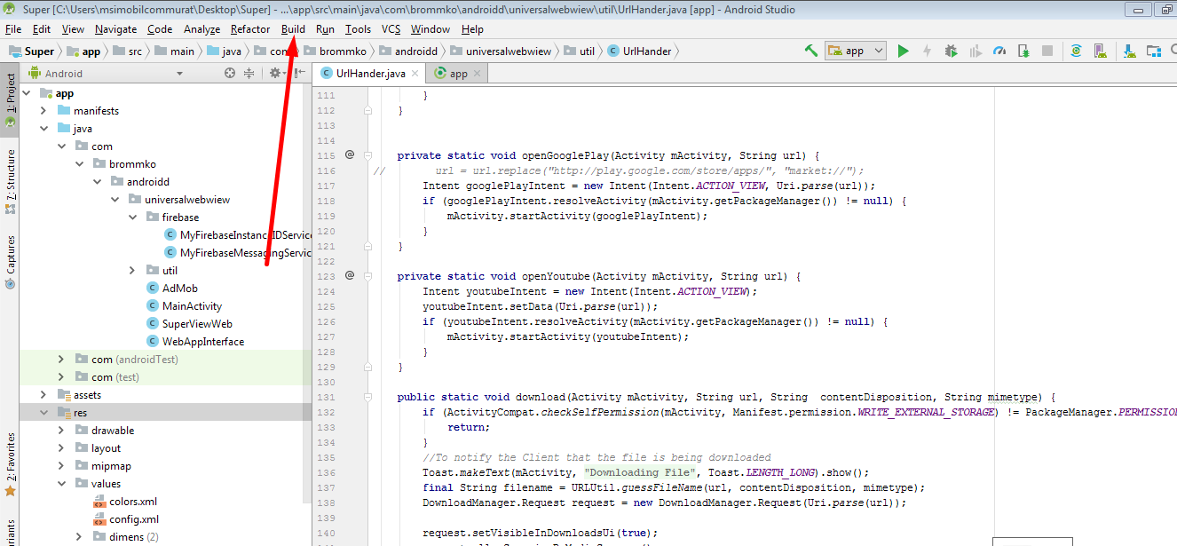Click the Apply Changes lightning icon
1177x546 pixels.
tap(927, 51)
